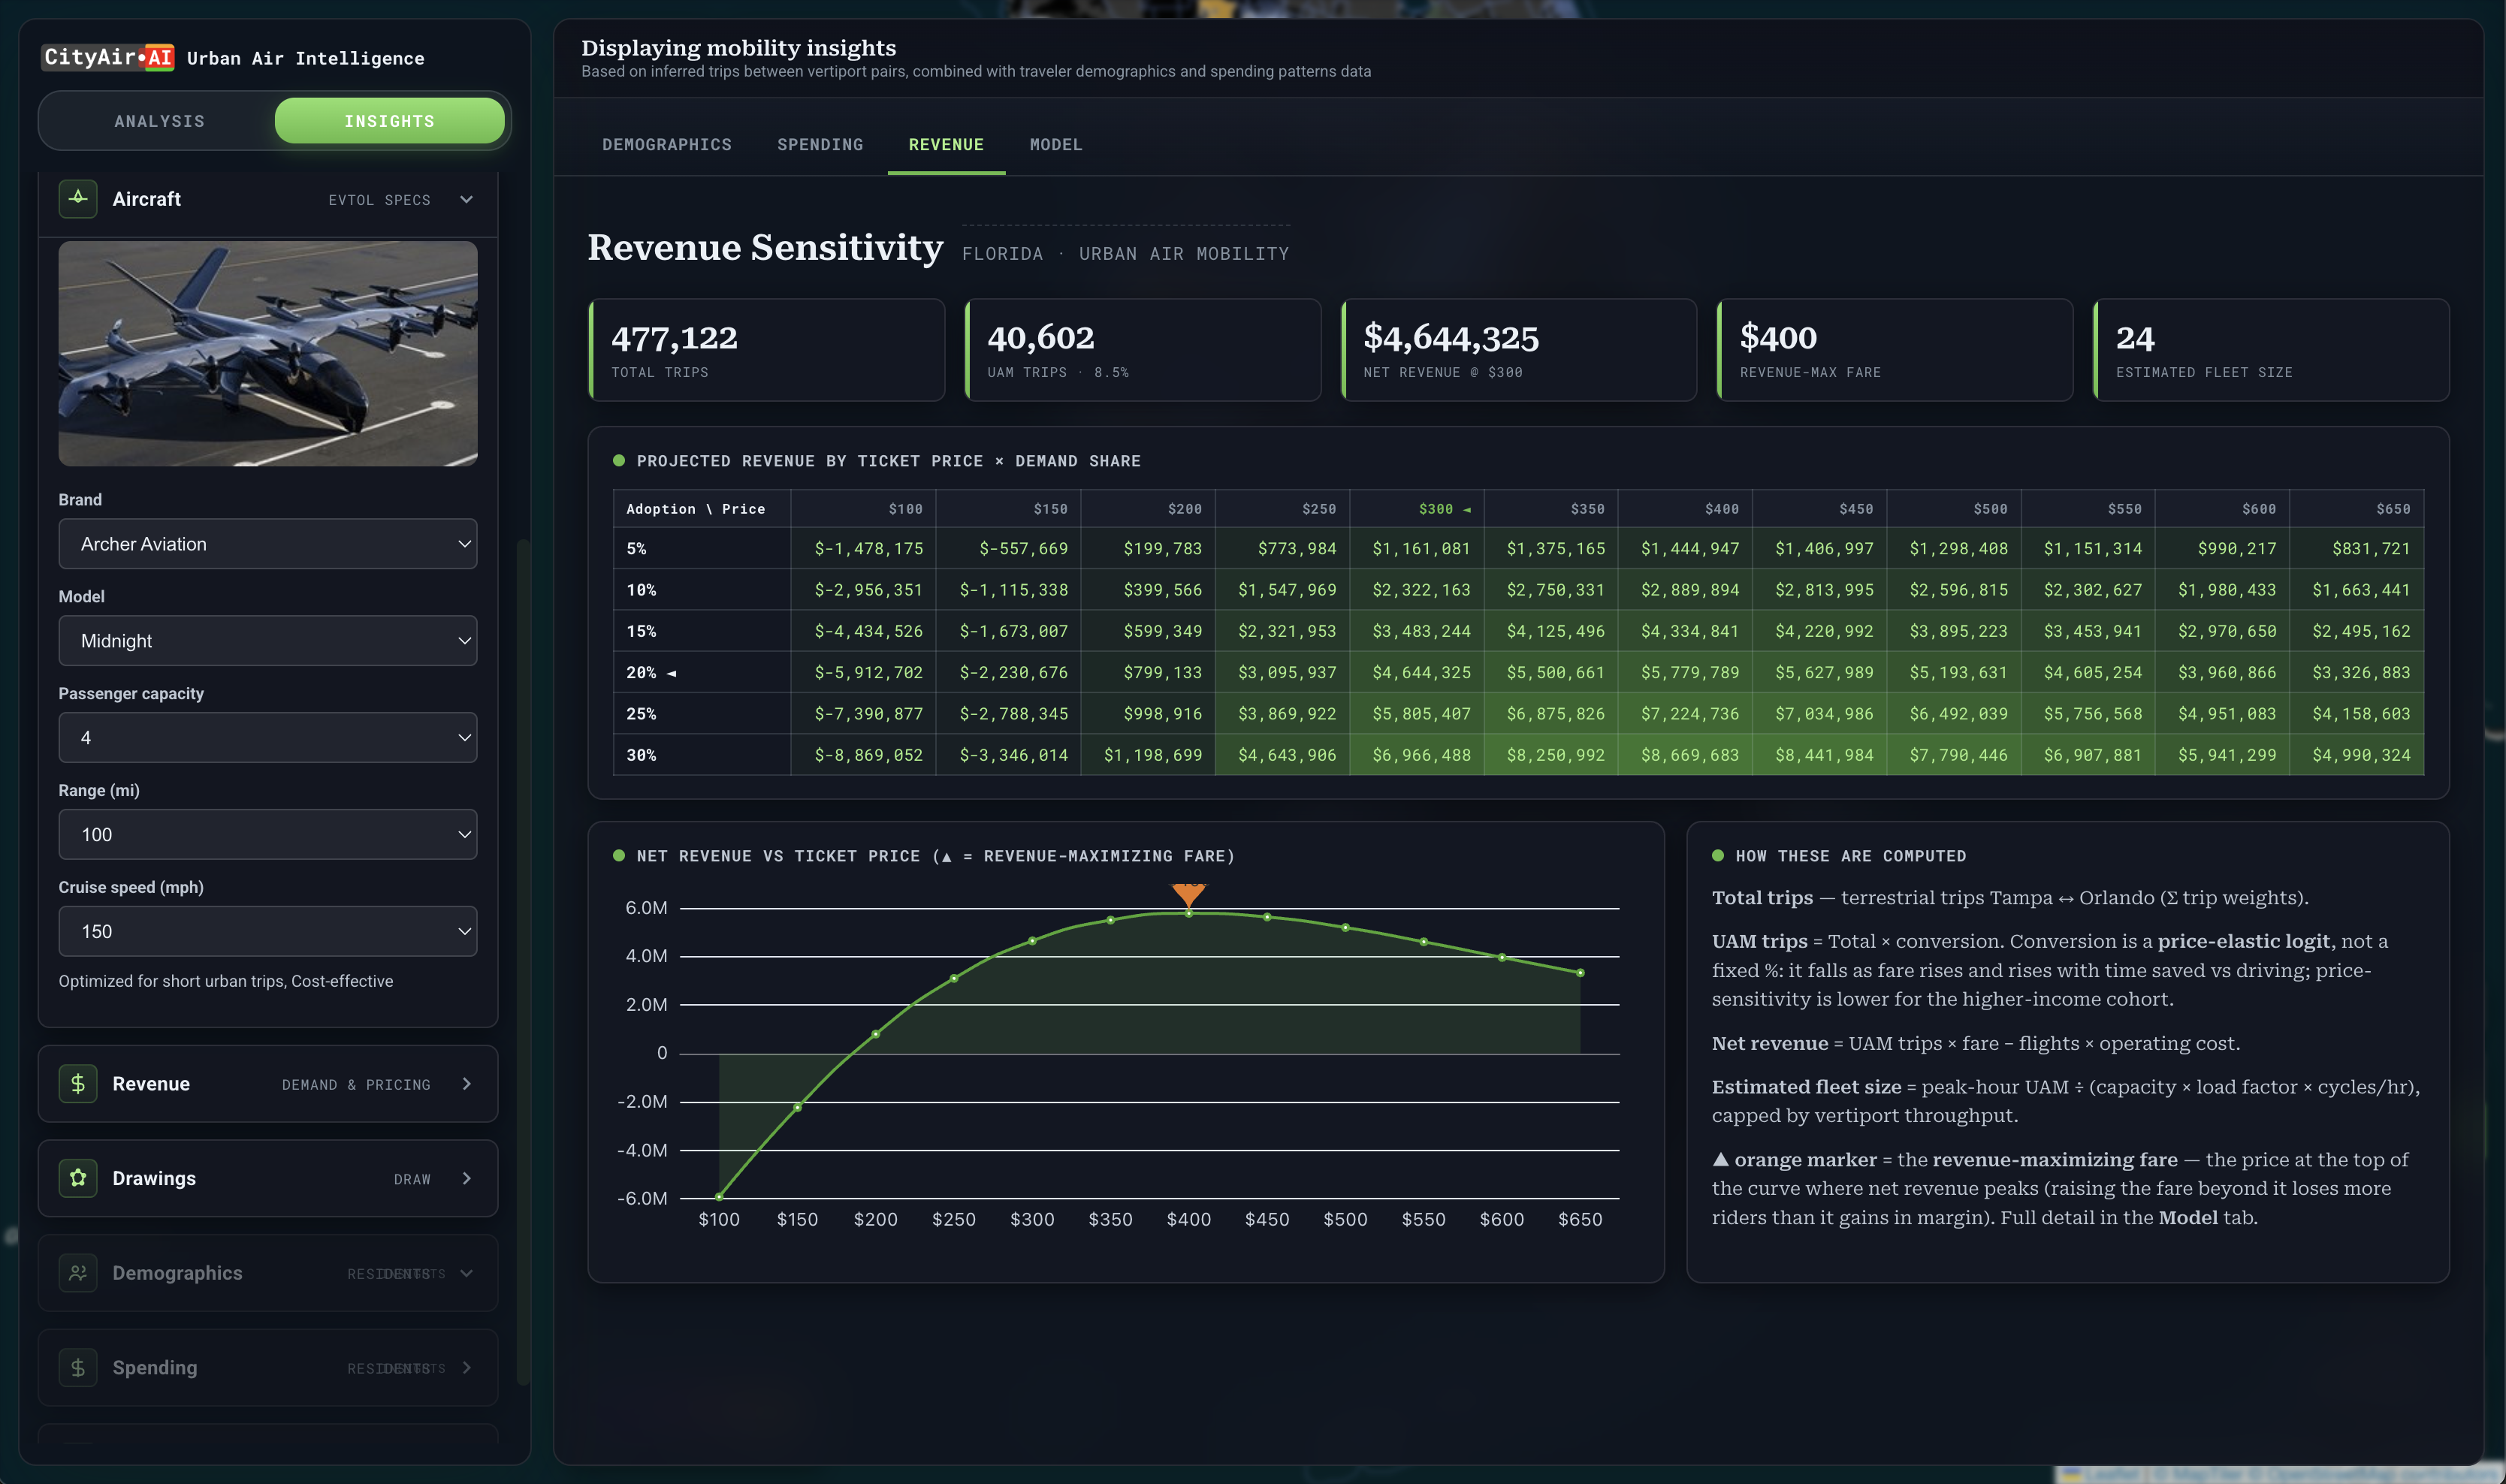Screen dimensions: 2506x1484
Task: Click the Net Revenue $4,644,325 card
Action: pyautogui.click(x=1519, y=350)
